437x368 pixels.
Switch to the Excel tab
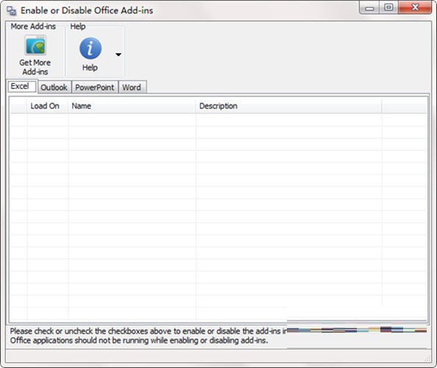(x=22, y=86)
